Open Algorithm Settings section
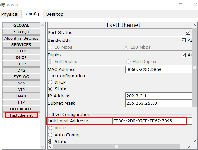This screenshot has width=198, height=150. click(21, 38)
